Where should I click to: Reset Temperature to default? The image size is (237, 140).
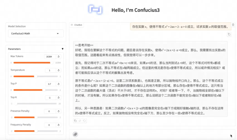(x=58, y=70)
